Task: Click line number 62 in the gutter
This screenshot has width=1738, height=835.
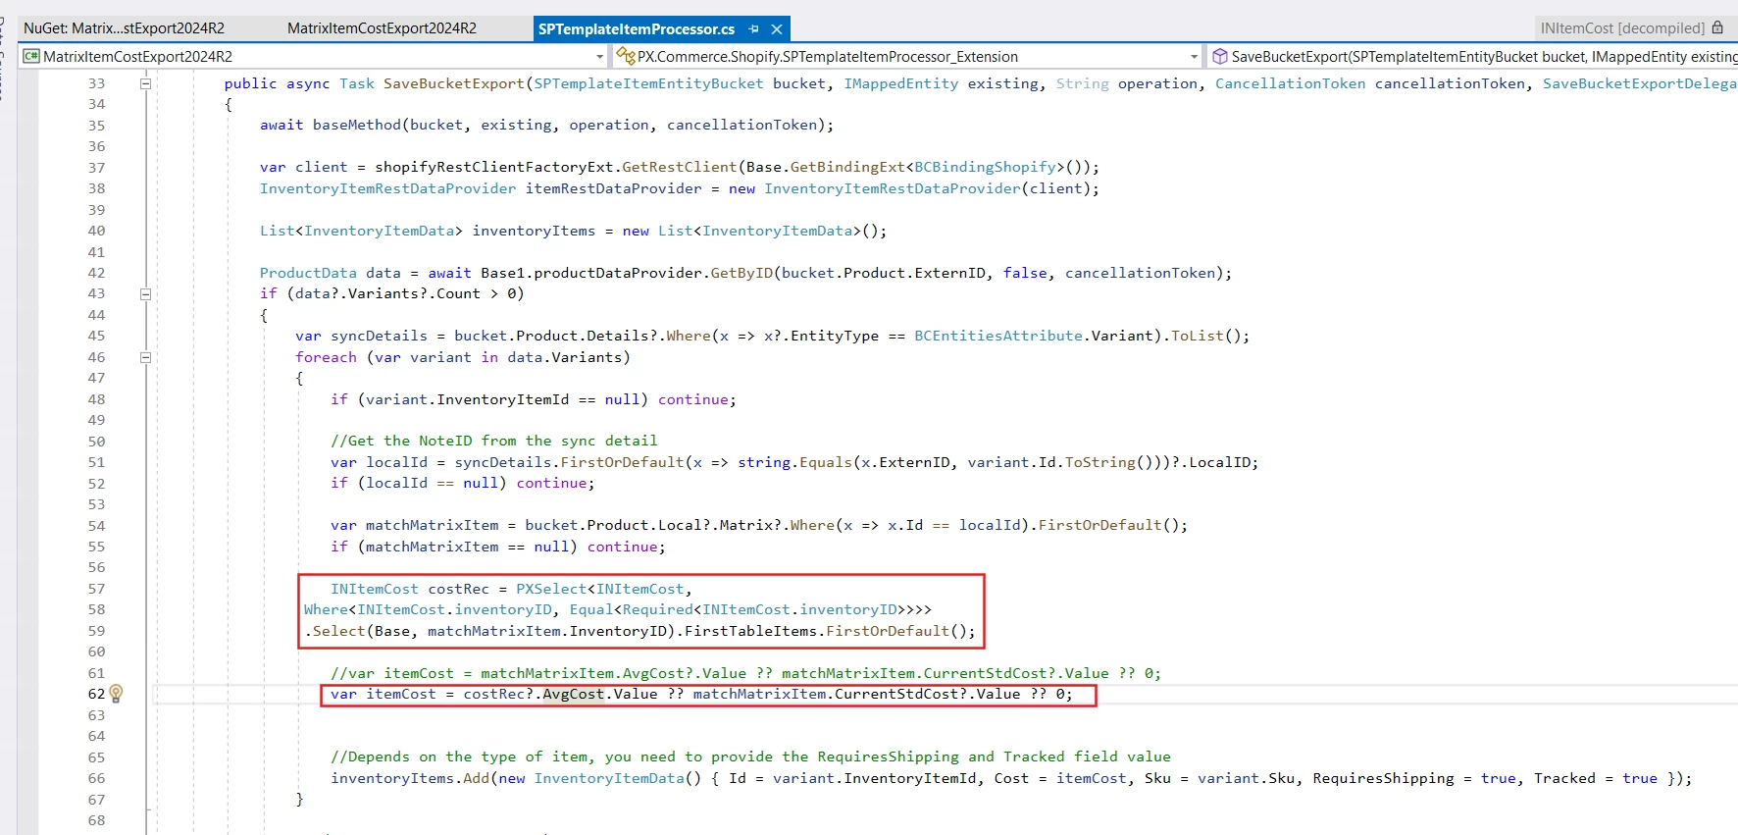Action: tap(96, 694)
